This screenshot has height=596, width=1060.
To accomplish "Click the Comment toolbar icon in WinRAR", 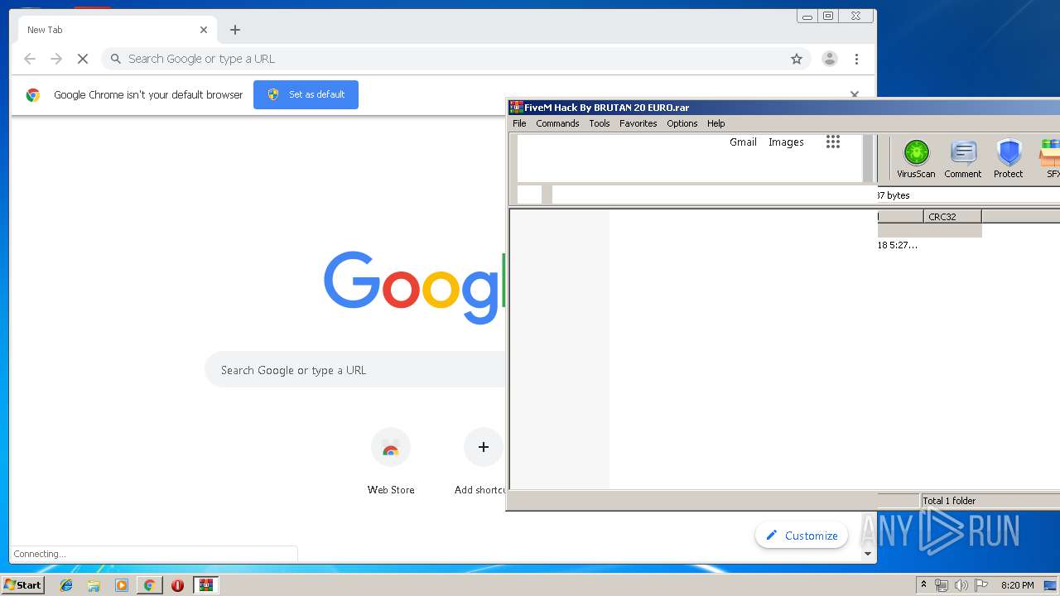I will point(962,159).
